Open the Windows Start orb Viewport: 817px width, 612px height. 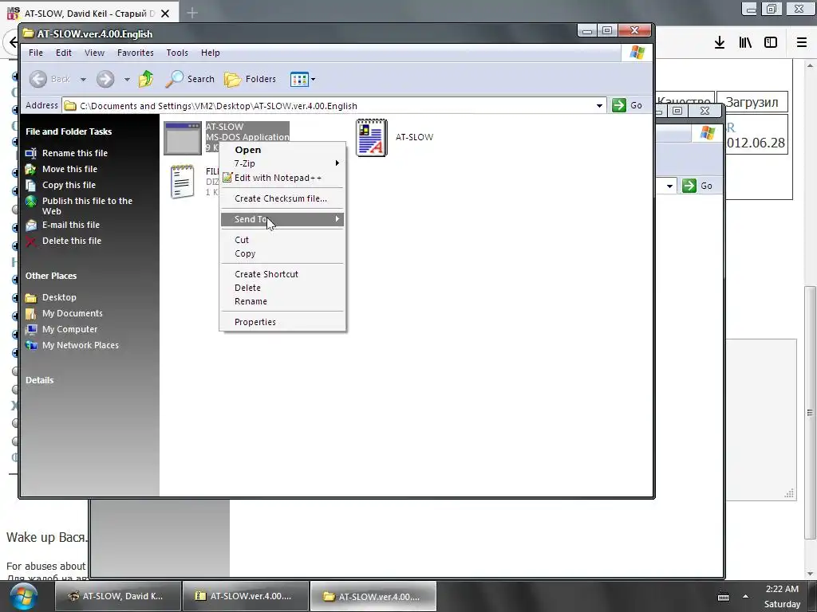click(23, 596)
